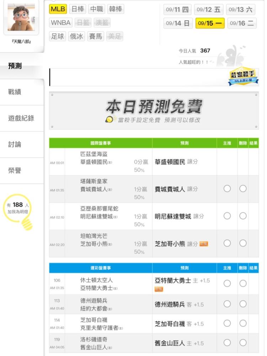Click the 莊家殺手 MLB badge icon

click(x=243, y=77)
